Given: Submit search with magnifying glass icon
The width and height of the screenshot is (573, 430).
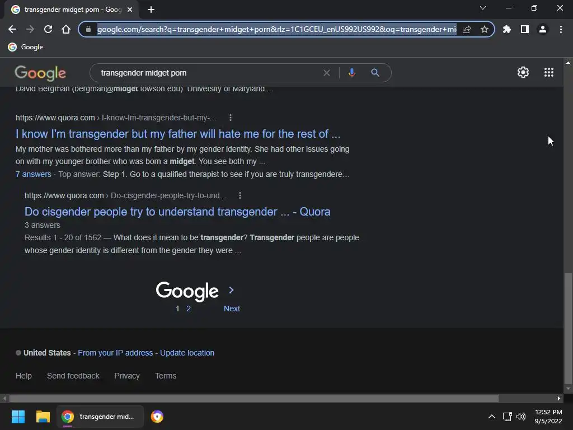Looking at the screenshot, I should click(x=375, y=73).
